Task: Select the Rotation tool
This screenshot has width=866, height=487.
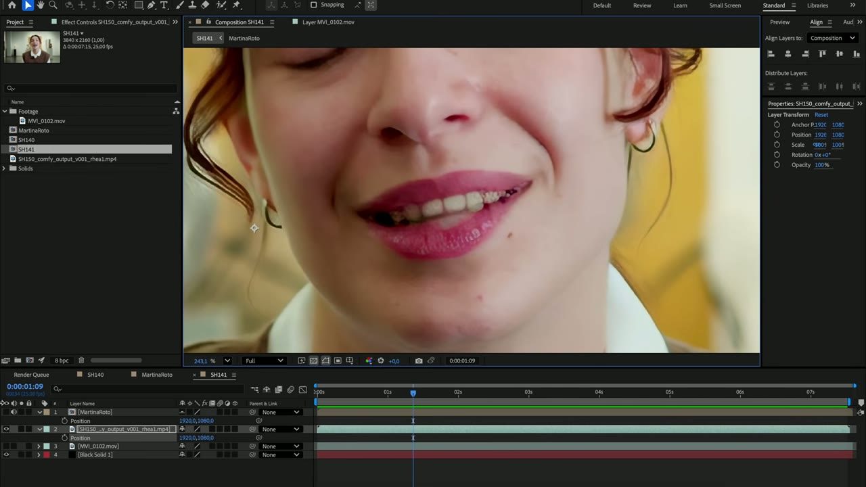Action: (110, 5)
